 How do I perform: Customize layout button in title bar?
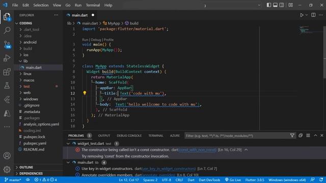tap(291, 5)
